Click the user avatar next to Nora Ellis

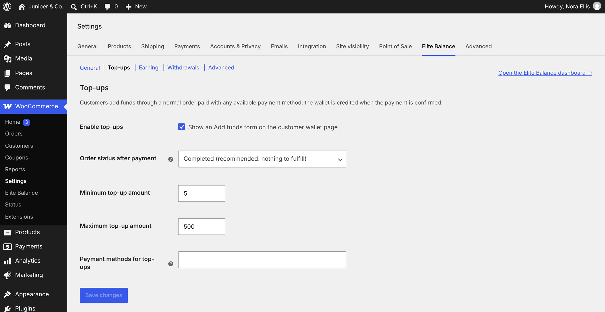tap(597, 6)
